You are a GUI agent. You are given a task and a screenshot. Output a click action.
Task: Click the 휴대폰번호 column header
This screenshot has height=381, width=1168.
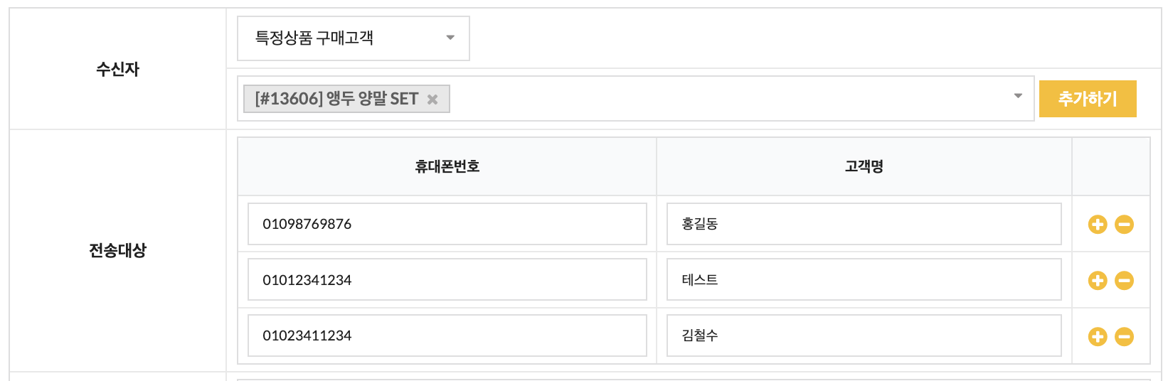[447, 166]
